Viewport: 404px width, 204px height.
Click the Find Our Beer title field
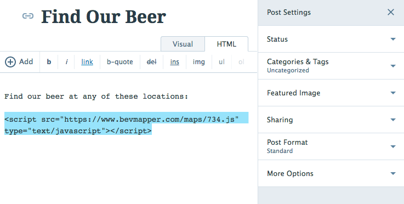tap(104, 17)
